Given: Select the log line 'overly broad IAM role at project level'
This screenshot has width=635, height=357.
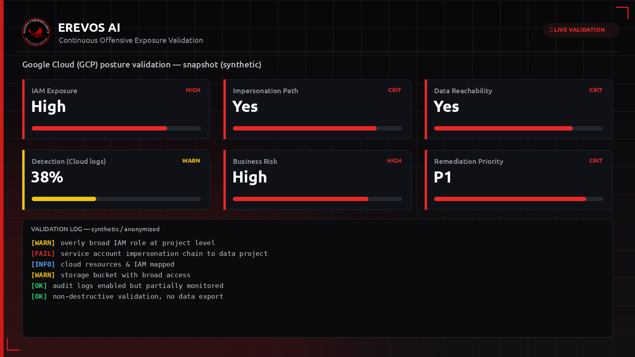Looking at the screenshot, I should coord(123,243).
